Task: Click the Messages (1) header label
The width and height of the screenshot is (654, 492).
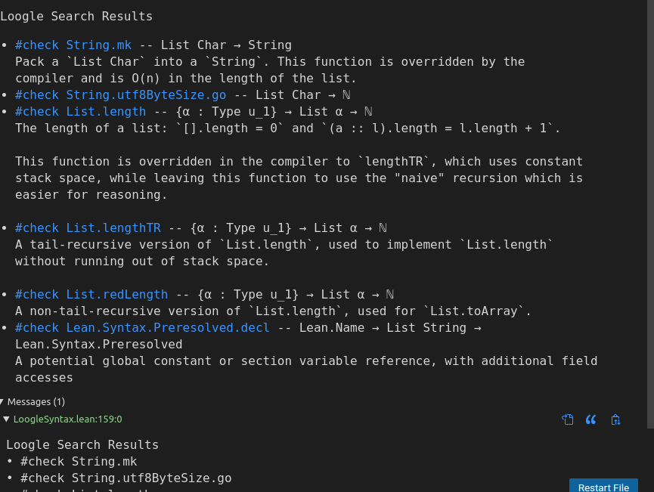Action: (x=36, y=402)
